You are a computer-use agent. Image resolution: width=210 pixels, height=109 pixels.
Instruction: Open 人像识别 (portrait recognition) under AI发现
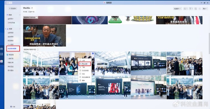[10, 59]
